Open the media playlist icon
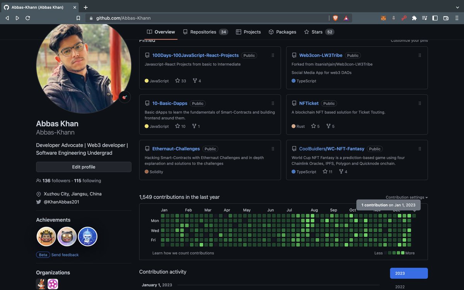This screenshot has height=290, width=464. 425,18
